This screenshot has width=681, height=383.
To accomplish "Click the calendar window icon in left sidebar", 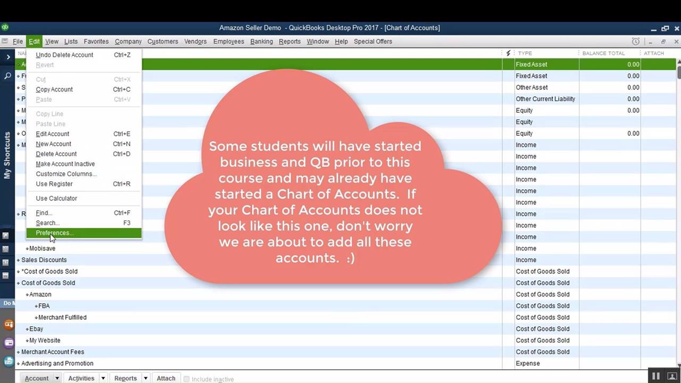I will click(6, 276).
